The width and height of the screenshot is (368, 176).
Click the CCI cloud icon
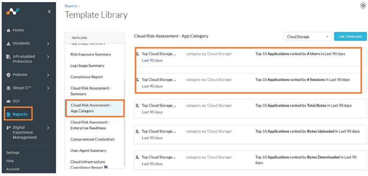(8, 101)
